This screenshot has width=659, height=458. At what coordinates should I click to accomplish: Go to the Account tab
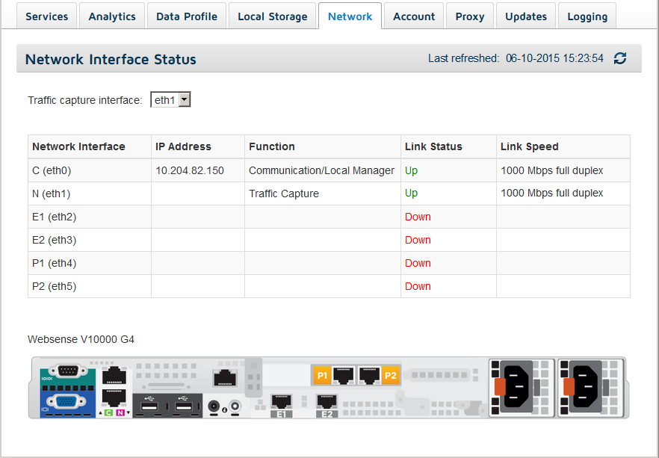pyautogui.click(x=414, y=16)
